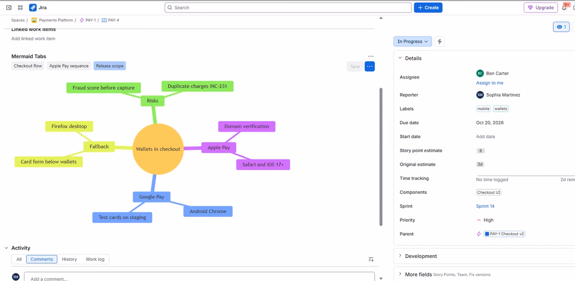The height and width of the screenshot is (281, 575).
Task: Click the PAY-1 epic icon in breadcrumb
Action: 82,20
